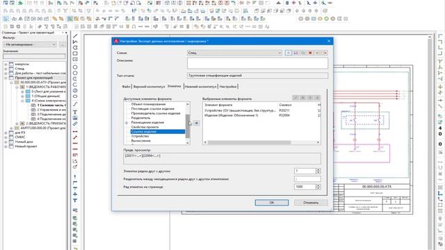Insert an image with the picture tool

75,118
